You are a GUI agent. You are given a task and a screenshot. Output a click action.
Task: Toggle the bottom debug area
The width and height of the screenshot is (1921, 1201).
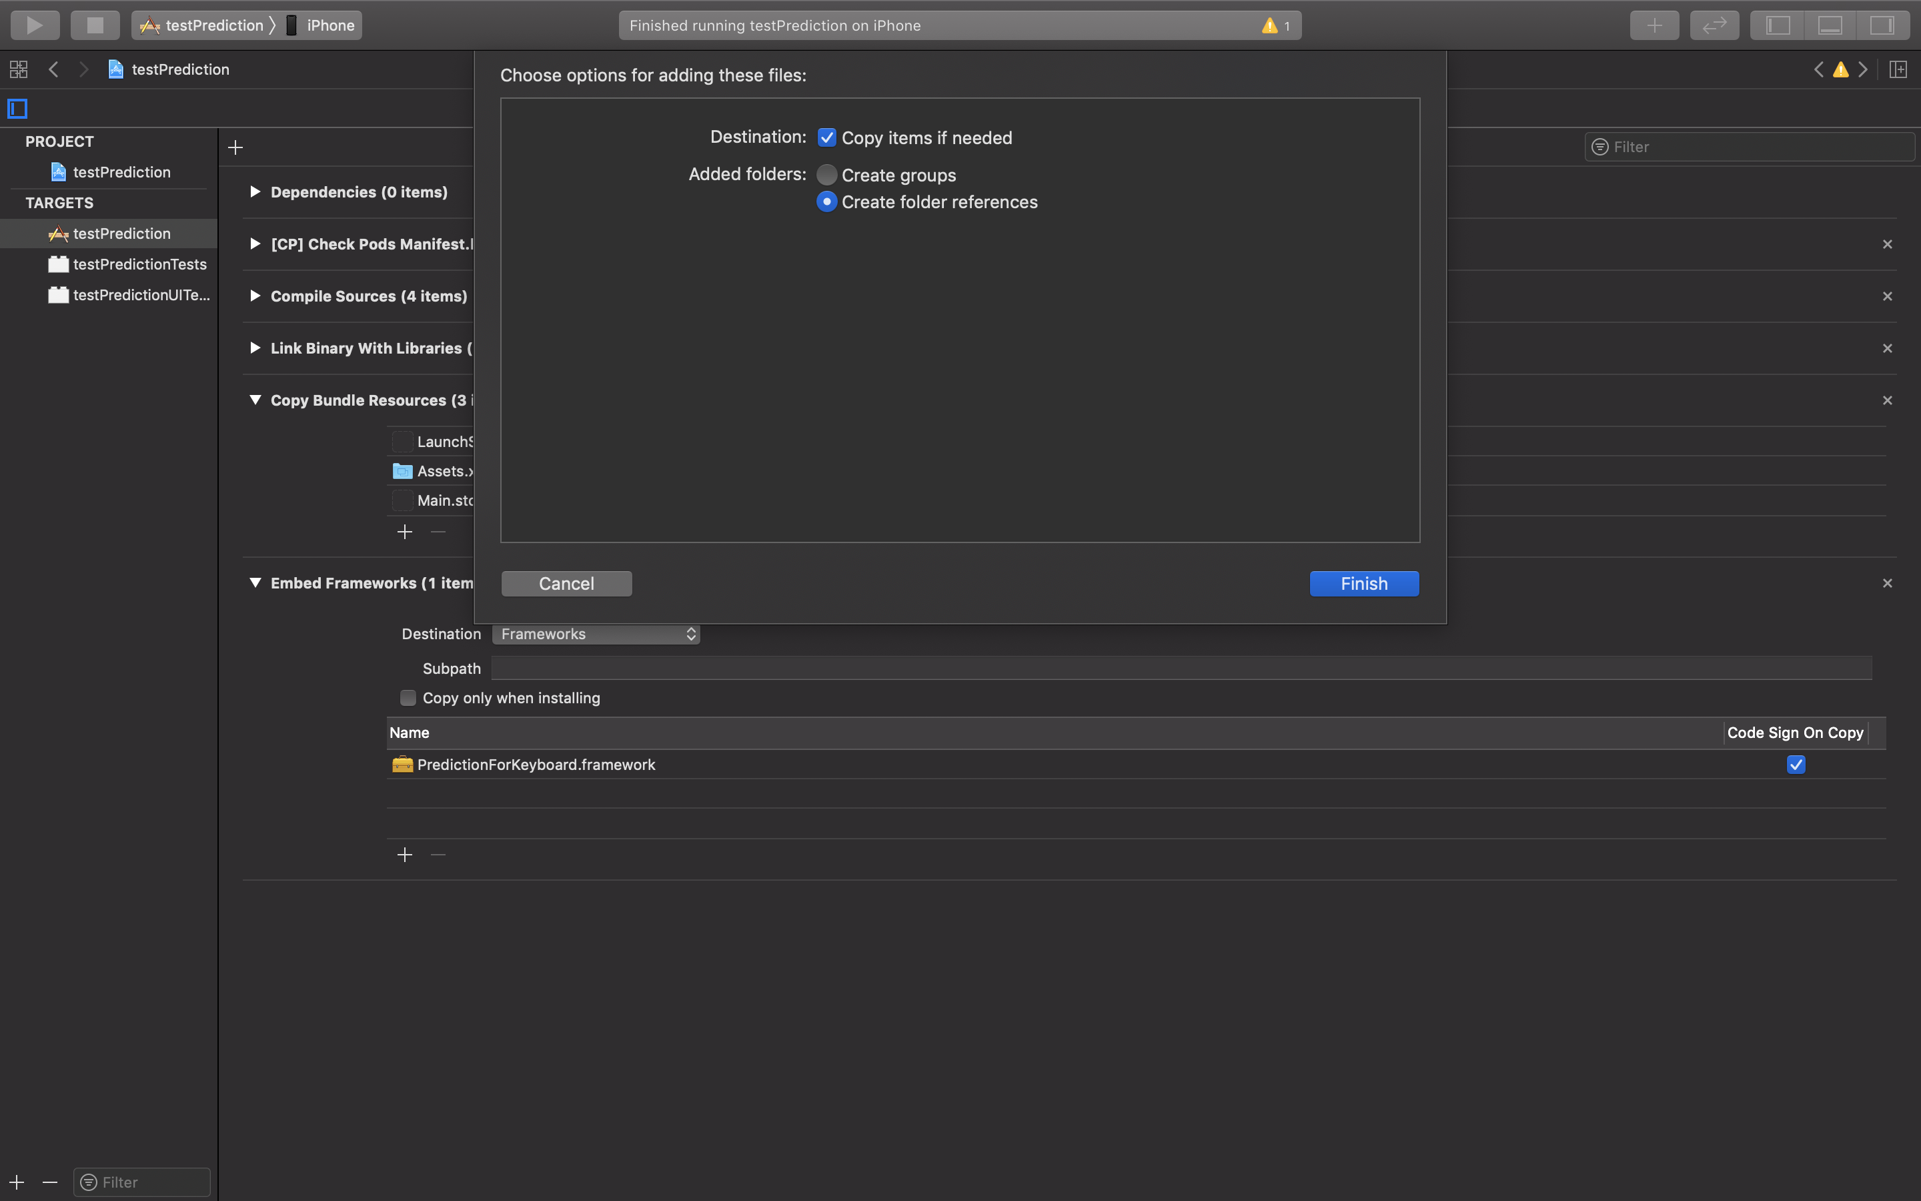point(1830,25)
